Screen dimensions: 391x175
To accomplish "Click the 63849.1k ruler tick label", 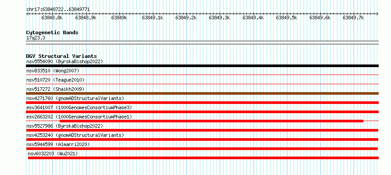I will 152,18.
